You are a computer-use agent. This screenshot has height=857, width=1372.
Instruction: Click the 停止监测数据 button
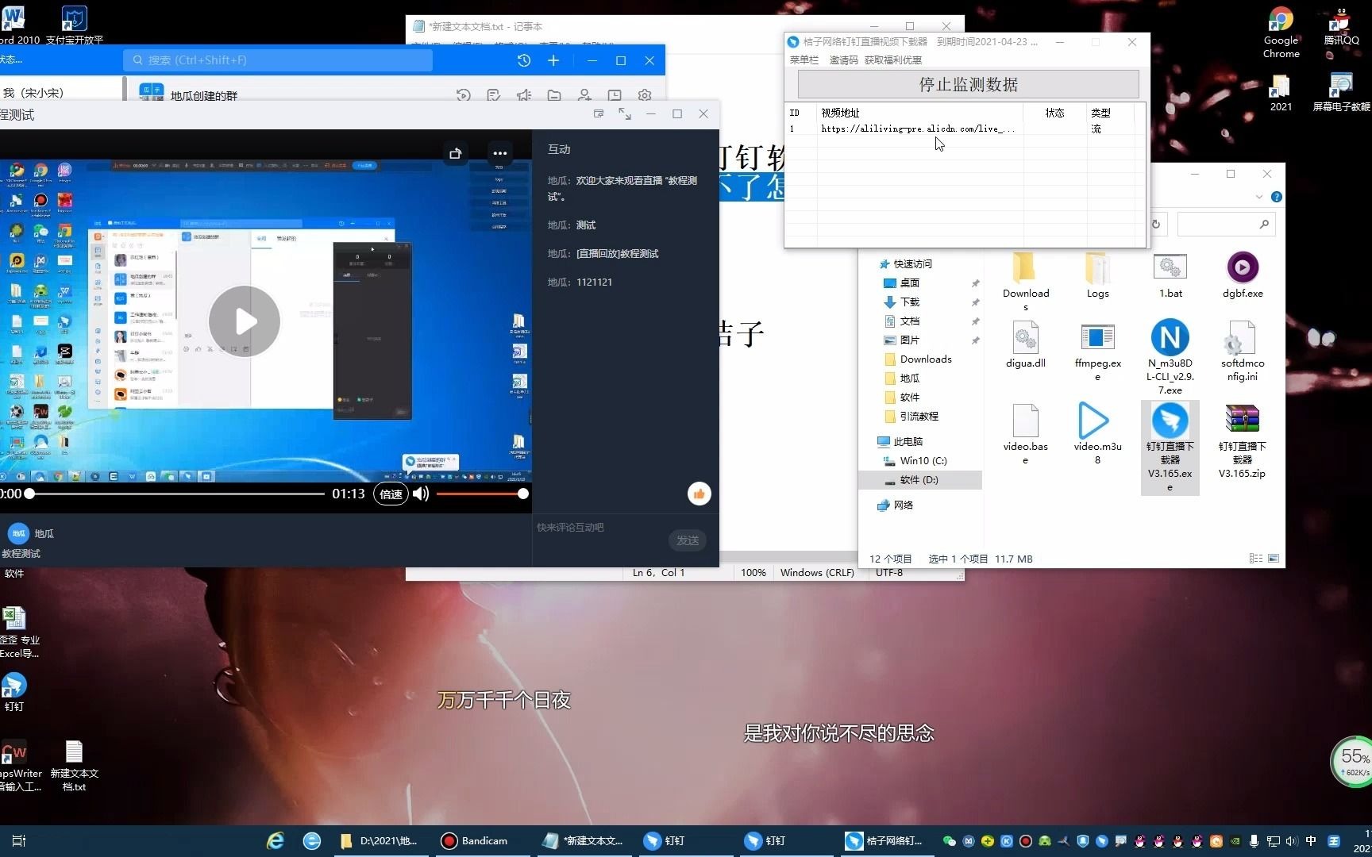click(968, 84)
